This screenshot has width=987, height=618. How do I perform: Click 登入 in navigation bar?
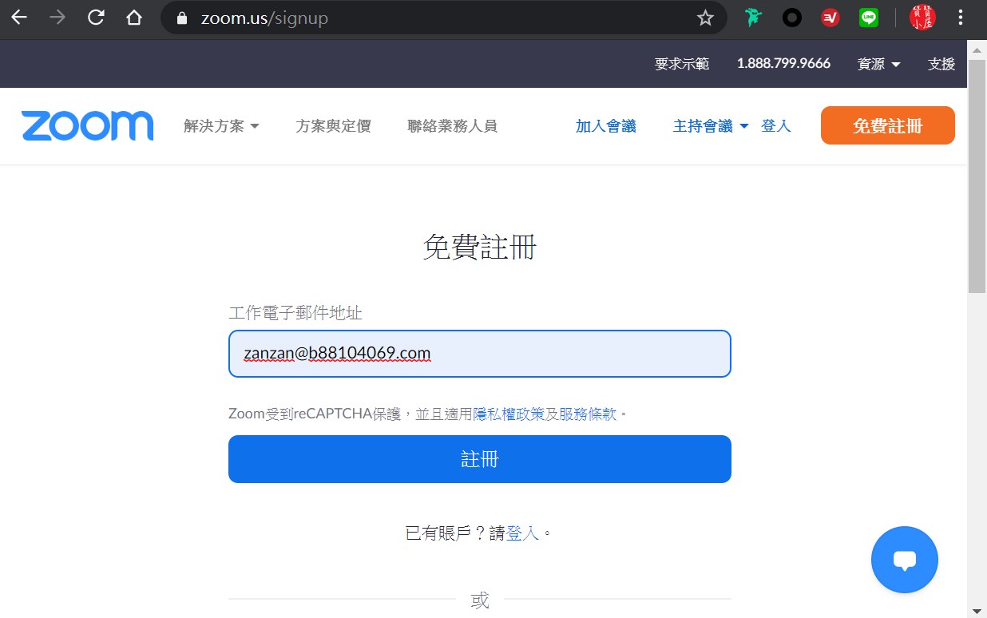point(775,126)
